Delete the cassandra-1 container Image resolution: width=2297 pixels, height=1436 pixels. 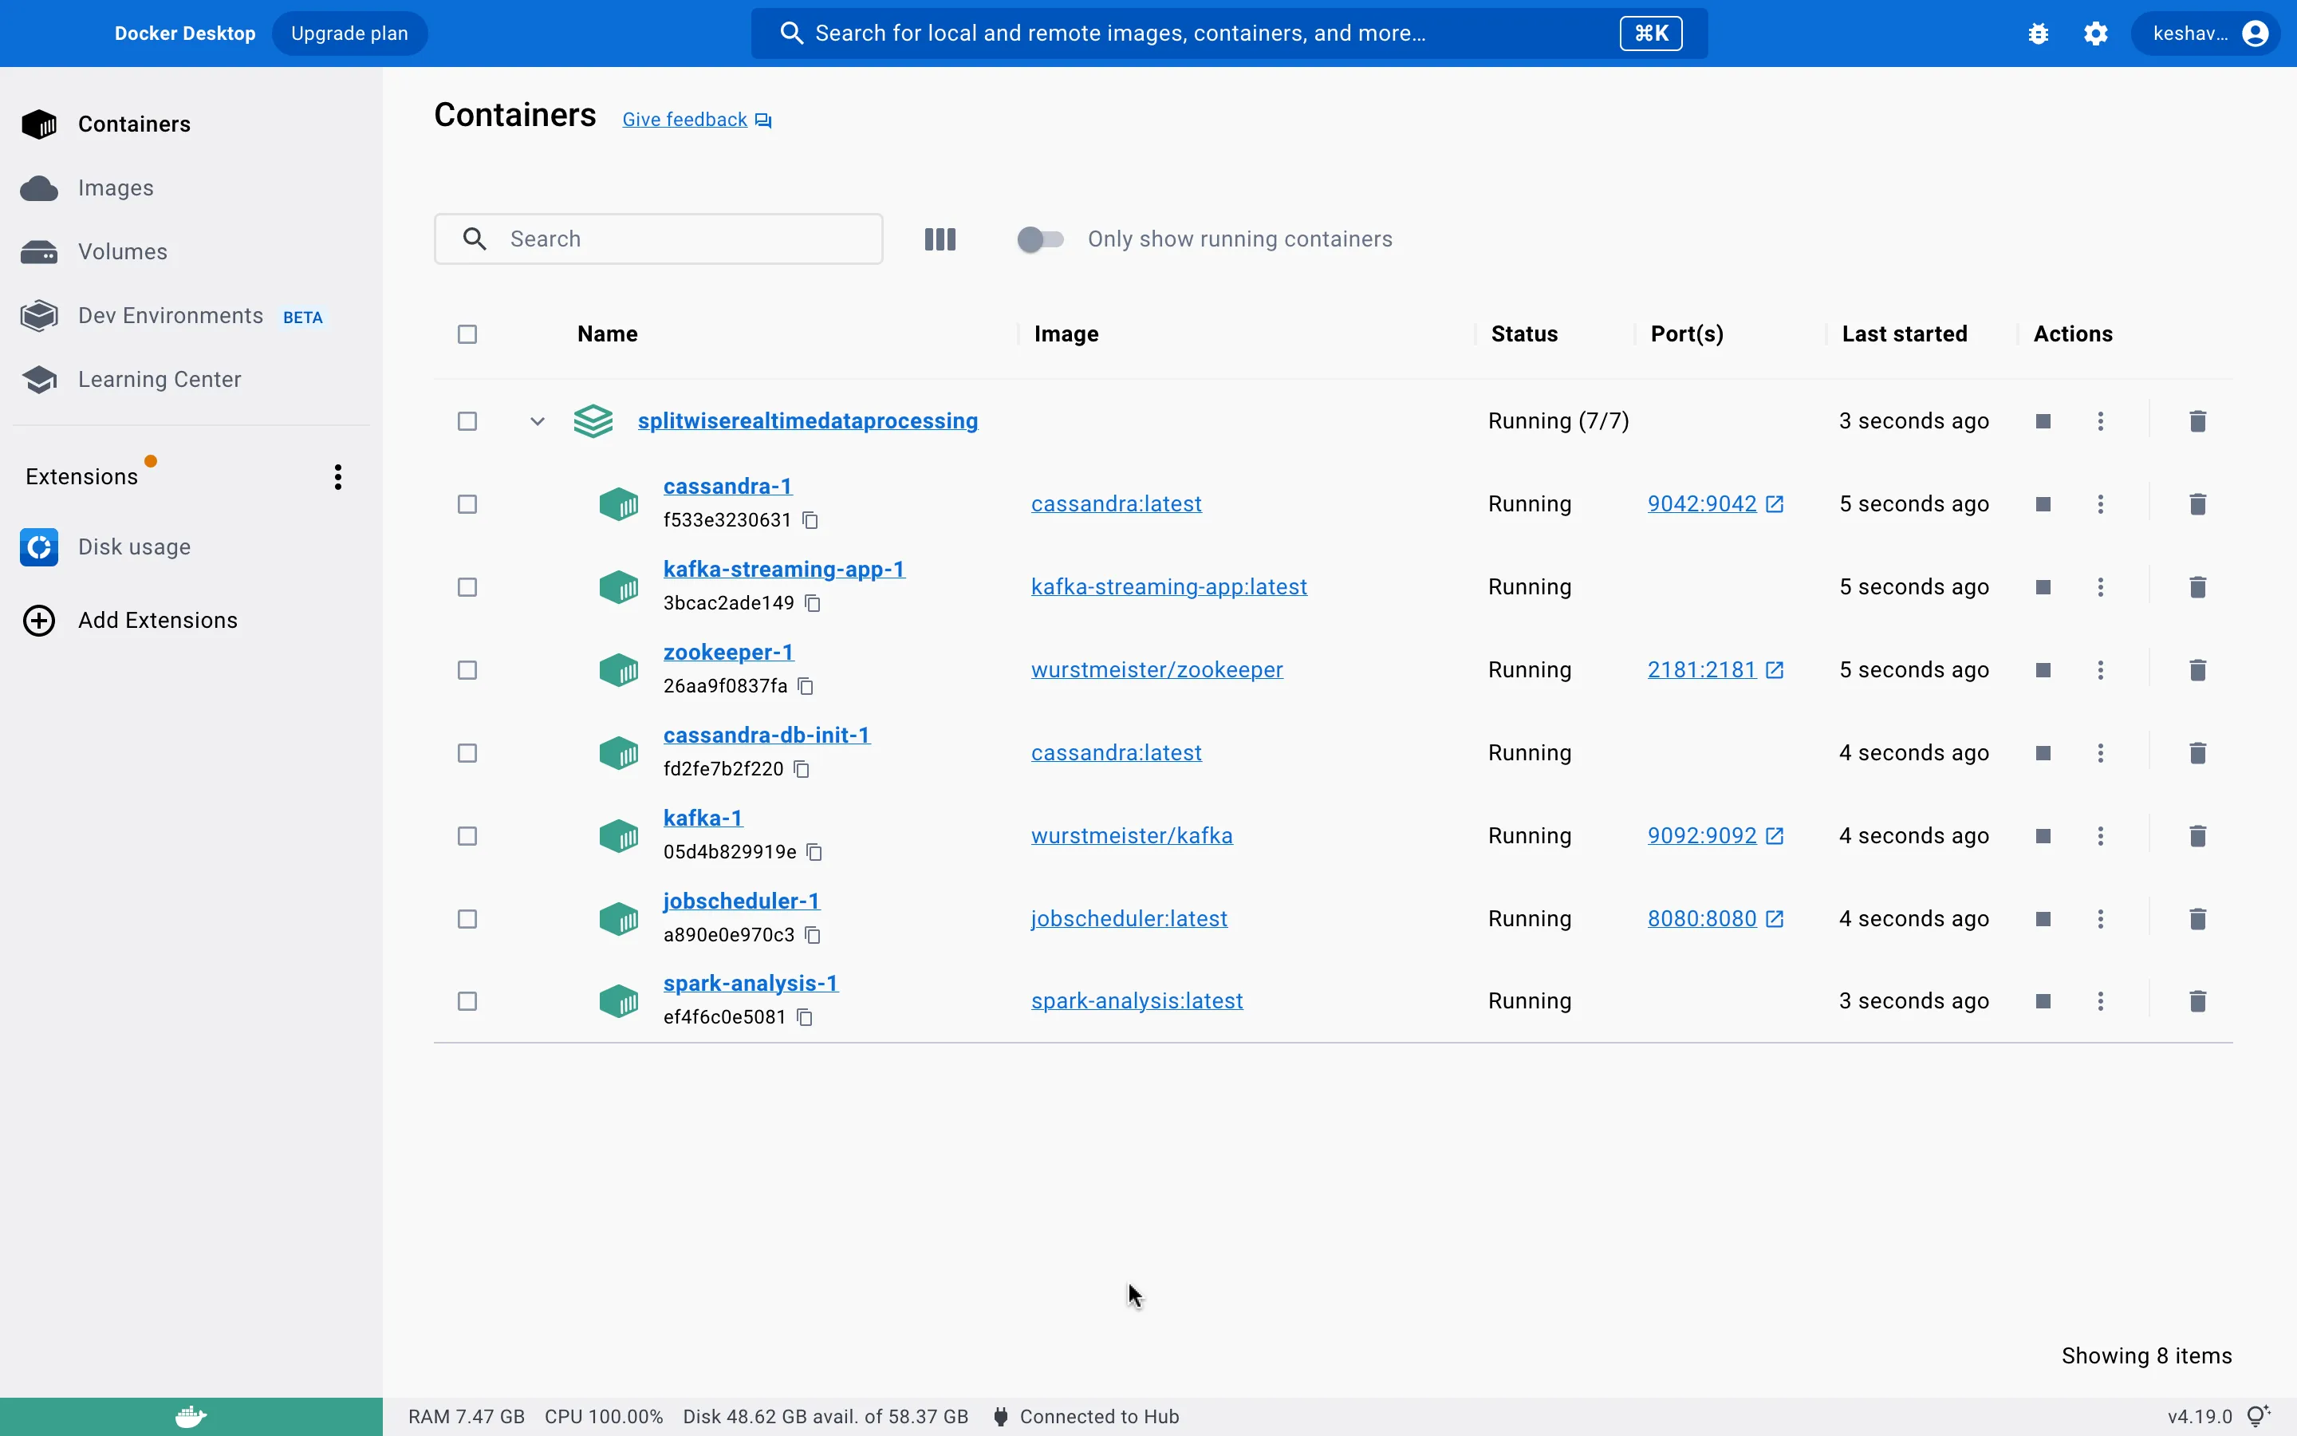pyautogui.click(x=2197, y=504)
